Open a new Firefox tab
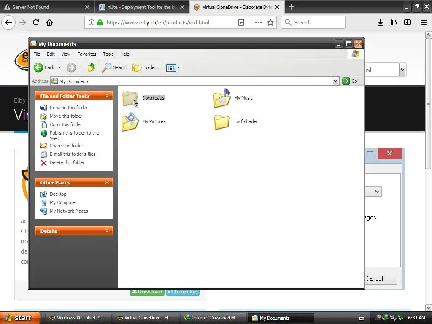Screen dimensions: 432x324 click(291, 7)
